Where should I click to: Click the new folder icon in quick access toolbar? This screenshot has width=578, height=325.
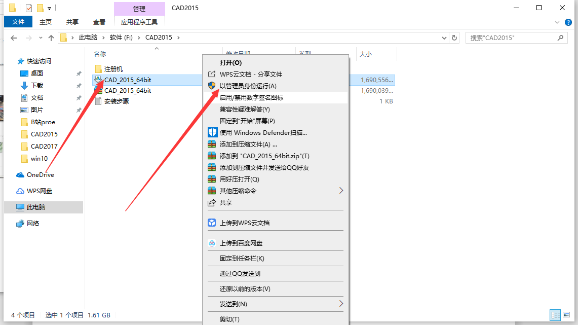point(40,8)
